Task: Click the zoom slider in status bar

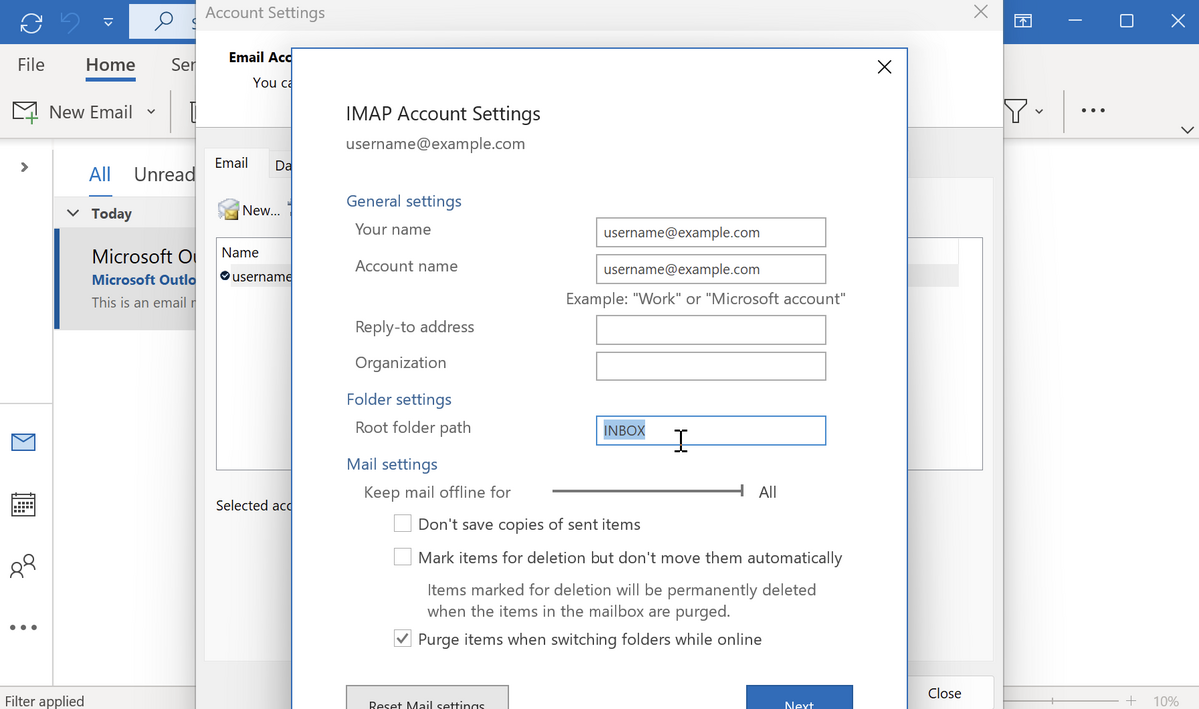Action: [x=1059, y=701]
